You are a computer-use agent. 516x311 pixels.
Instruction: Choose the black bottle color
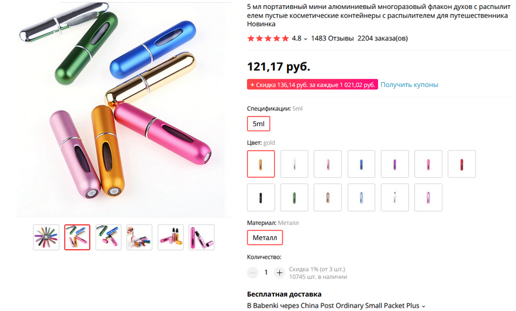point(261,197)
